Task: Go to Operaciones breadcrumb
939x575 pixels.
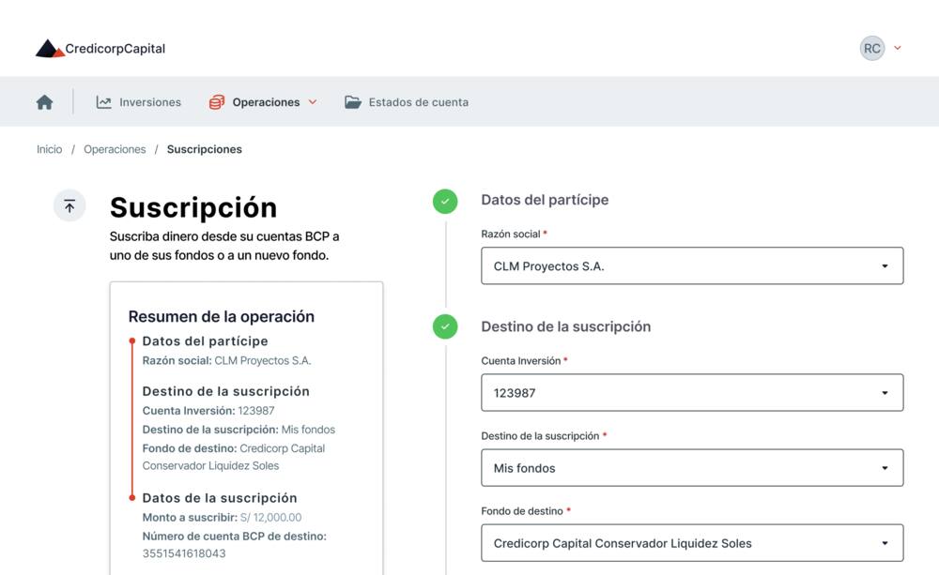Action: (115, 149)
